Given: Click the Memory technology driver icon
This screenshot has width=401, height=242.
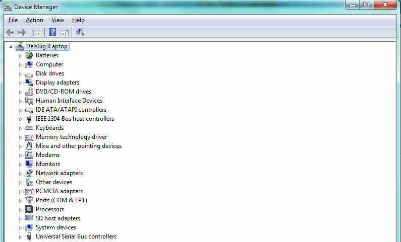Looking at the screenshot, I should click(x=29, y=137).
